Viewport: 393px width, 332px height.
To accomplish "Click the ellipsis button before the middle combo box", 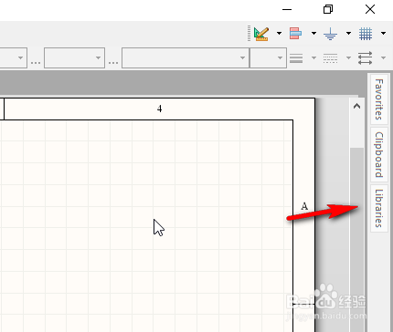I will pyautogui.click(x=36, y=62).
